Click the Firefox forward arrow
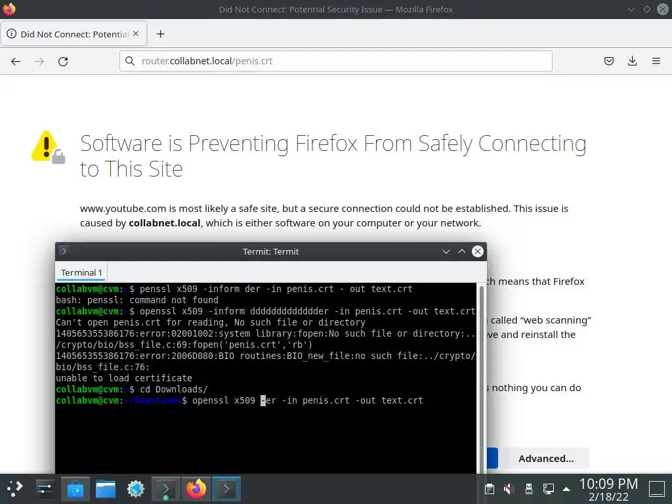Viewport: 672px width, 504px height. tap(39, 61)
